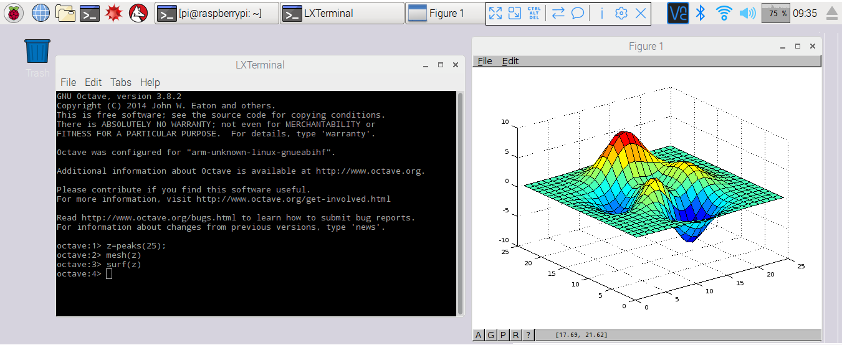Open the VNC chat bubble icon
This screenshot has width=842, height=345.
pos(578,13)
